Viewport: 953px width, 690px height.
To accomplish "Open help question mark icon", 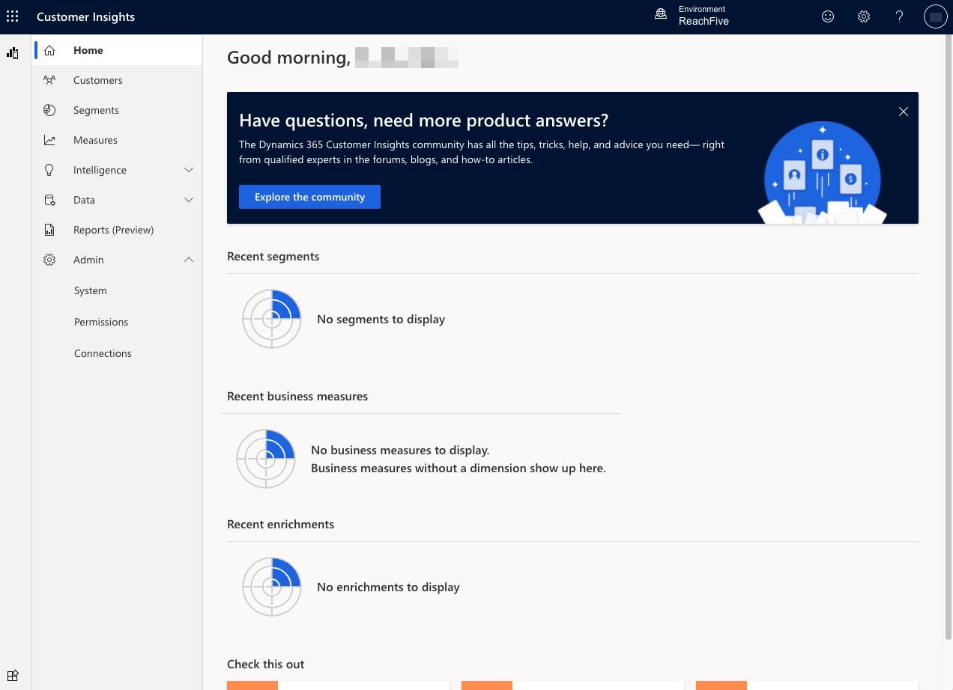I will pyautogui.click(x=900, y=16).
